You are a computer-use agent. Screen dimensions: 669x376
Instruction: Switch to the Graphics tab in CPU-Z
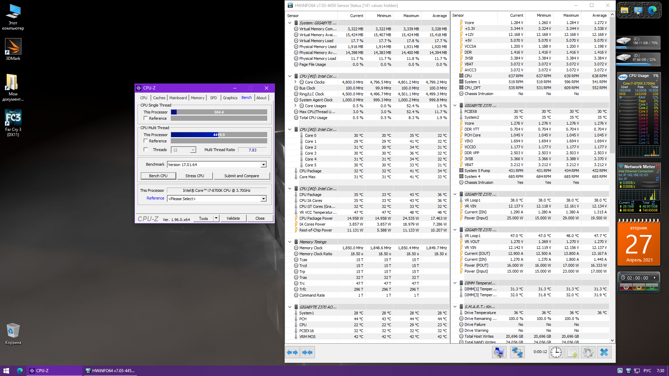230,98
